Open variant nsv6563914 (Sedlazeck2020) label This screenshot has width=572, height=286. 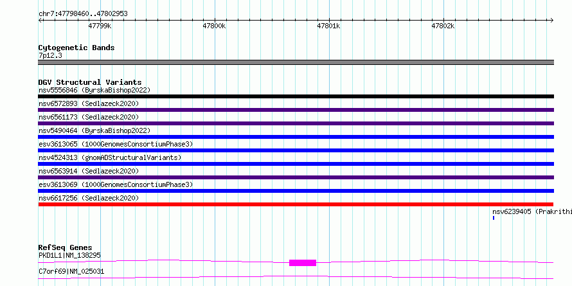(89, 171)
